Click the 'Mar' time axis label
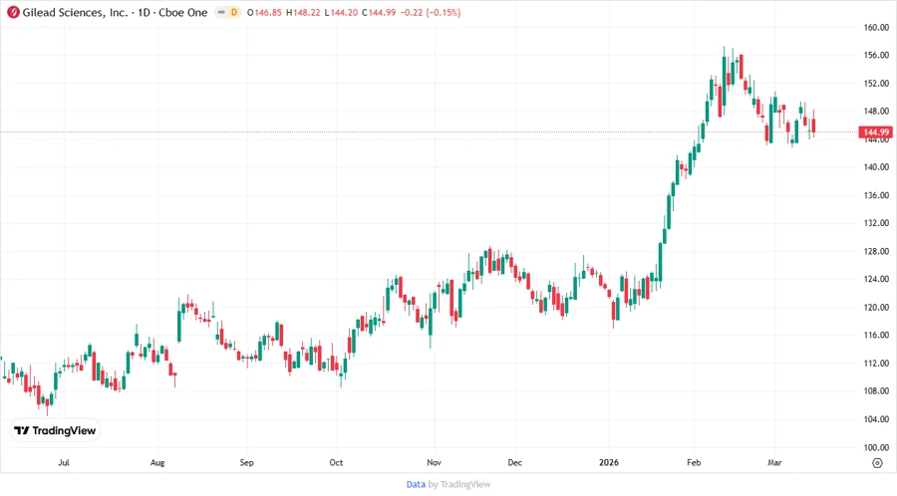 tap(774, 463)
